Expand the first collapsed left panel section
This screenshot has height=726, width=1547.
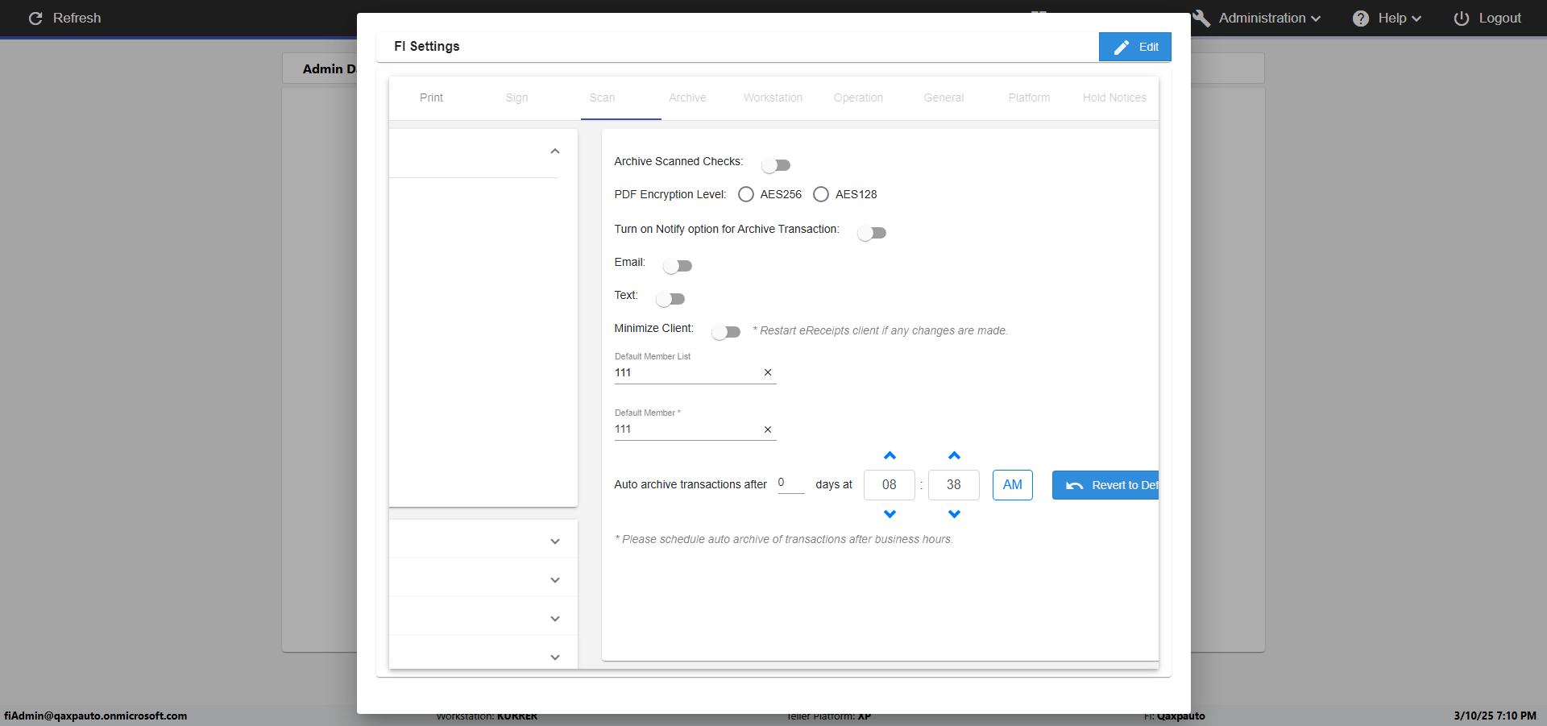(554, 541)
